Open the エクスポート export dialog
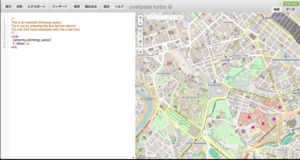The width and height of the screenshot is (300, 160). (36, 6)
